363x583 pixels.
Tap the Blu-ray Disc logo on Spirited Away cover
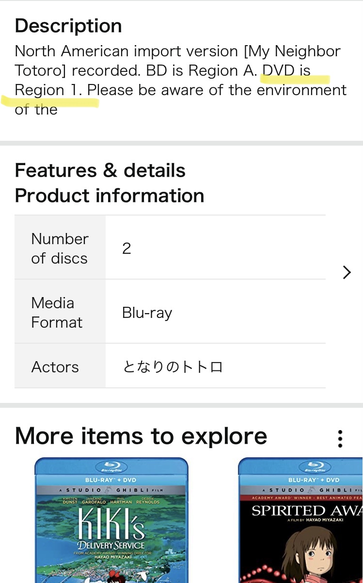click(x=315, y=467)
